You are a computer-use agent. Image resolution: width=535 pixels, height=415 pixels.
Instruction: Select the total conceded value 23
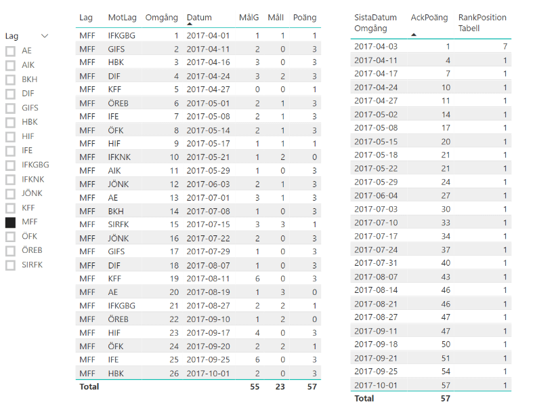click(x=280, y=387)
